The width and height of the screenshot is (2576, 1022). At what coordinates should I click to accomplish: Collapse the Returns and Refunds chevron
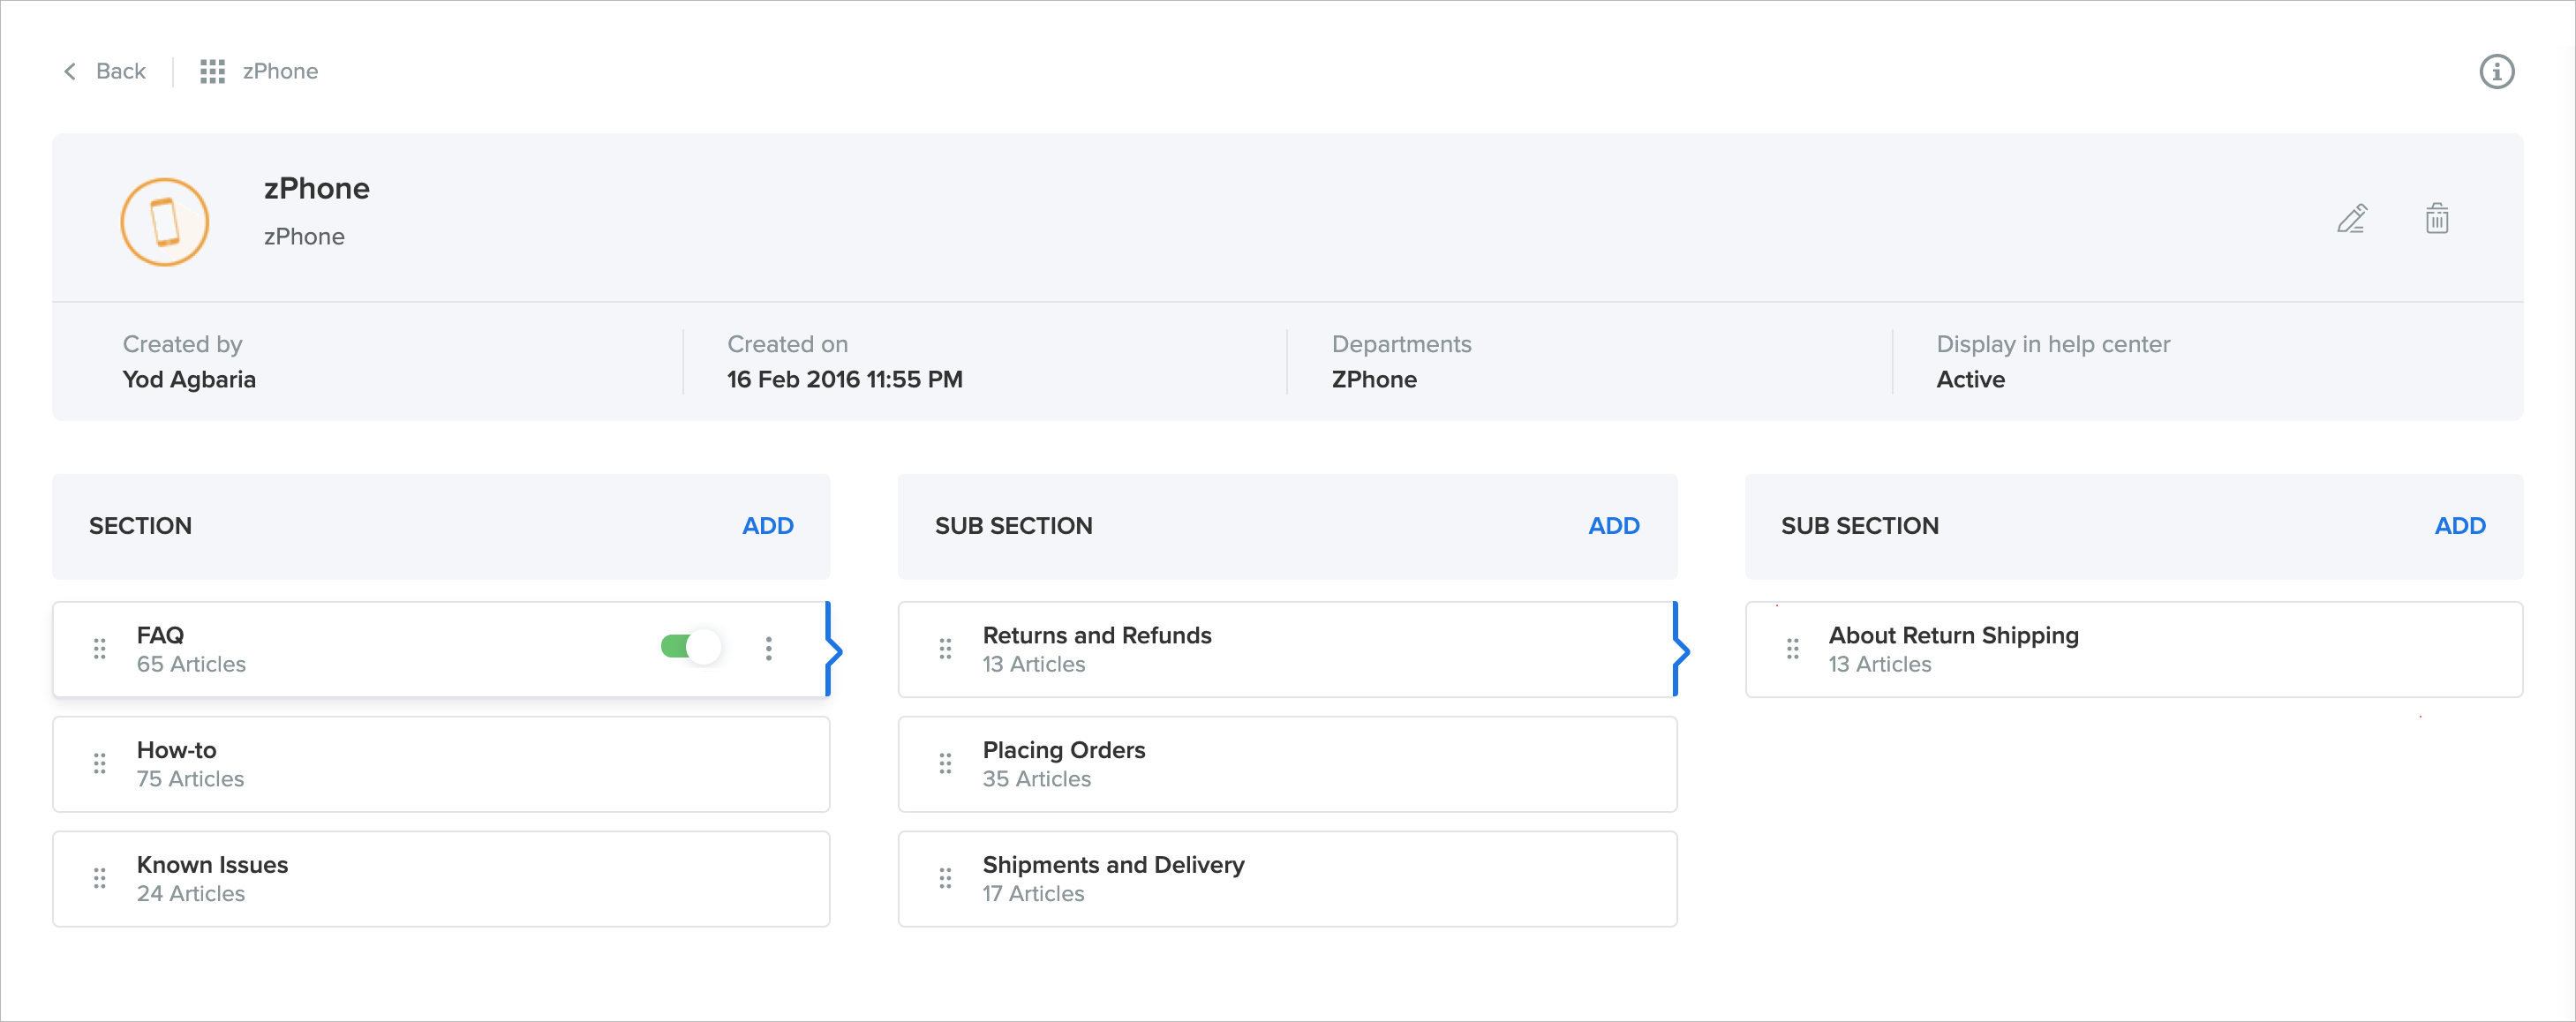click(x=1681, y=652)
